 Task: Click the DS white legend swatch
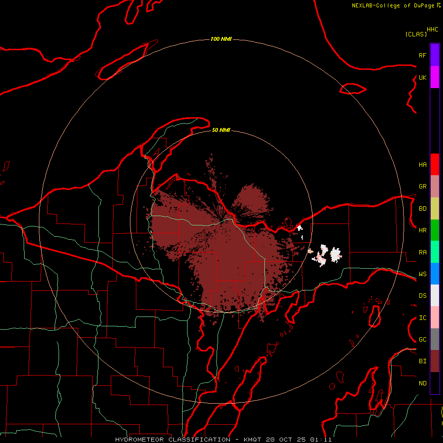tap(435, 295)
